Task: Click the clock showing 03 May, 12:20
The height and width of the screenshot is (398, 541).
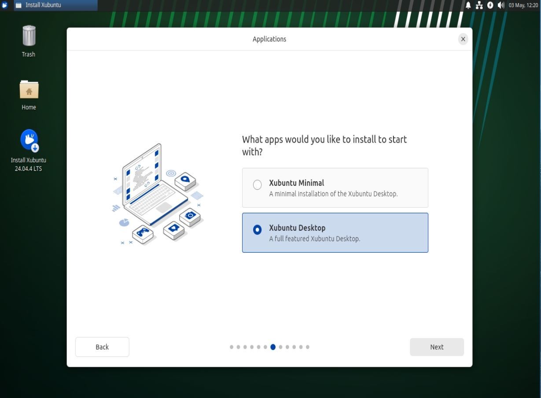Action: [523, 5]
